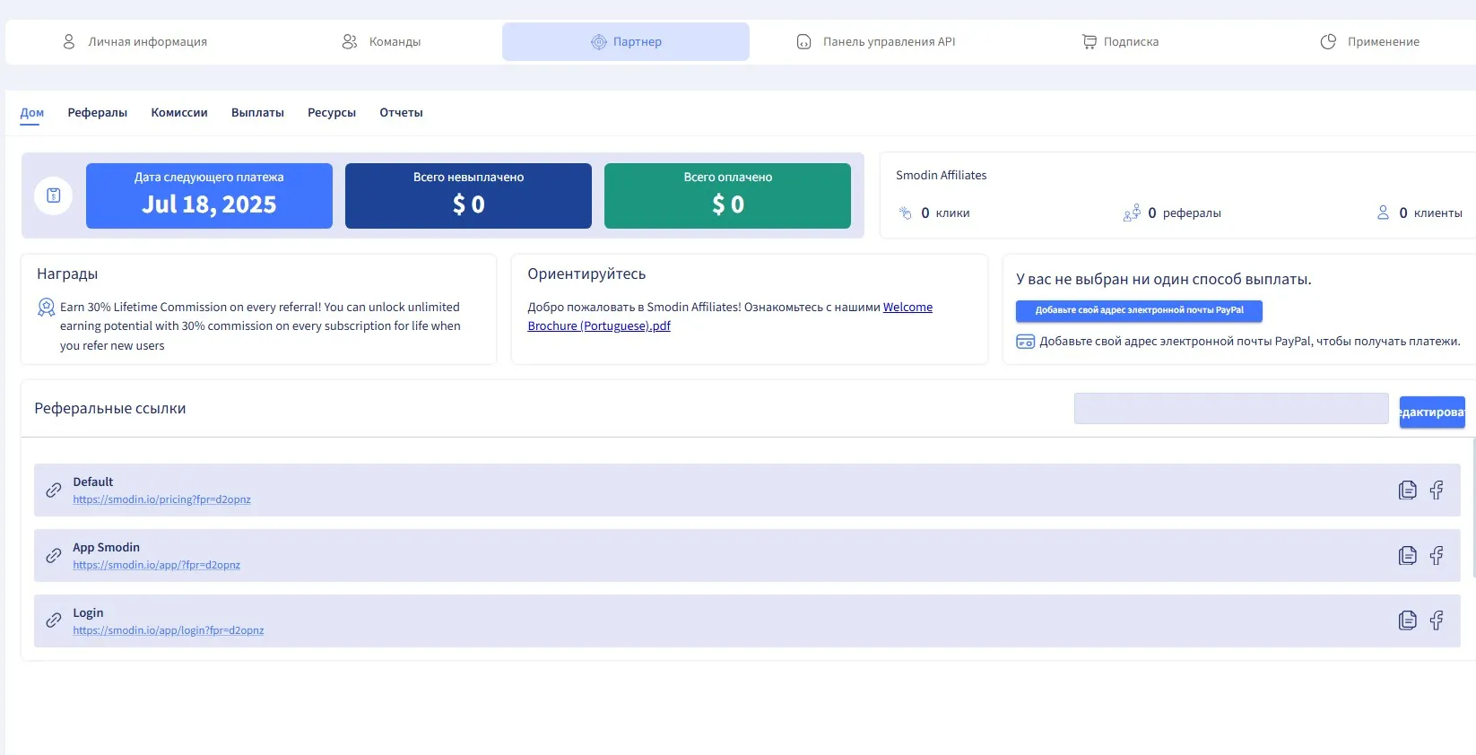Select the Дом sub-tab

pos(32,113)
